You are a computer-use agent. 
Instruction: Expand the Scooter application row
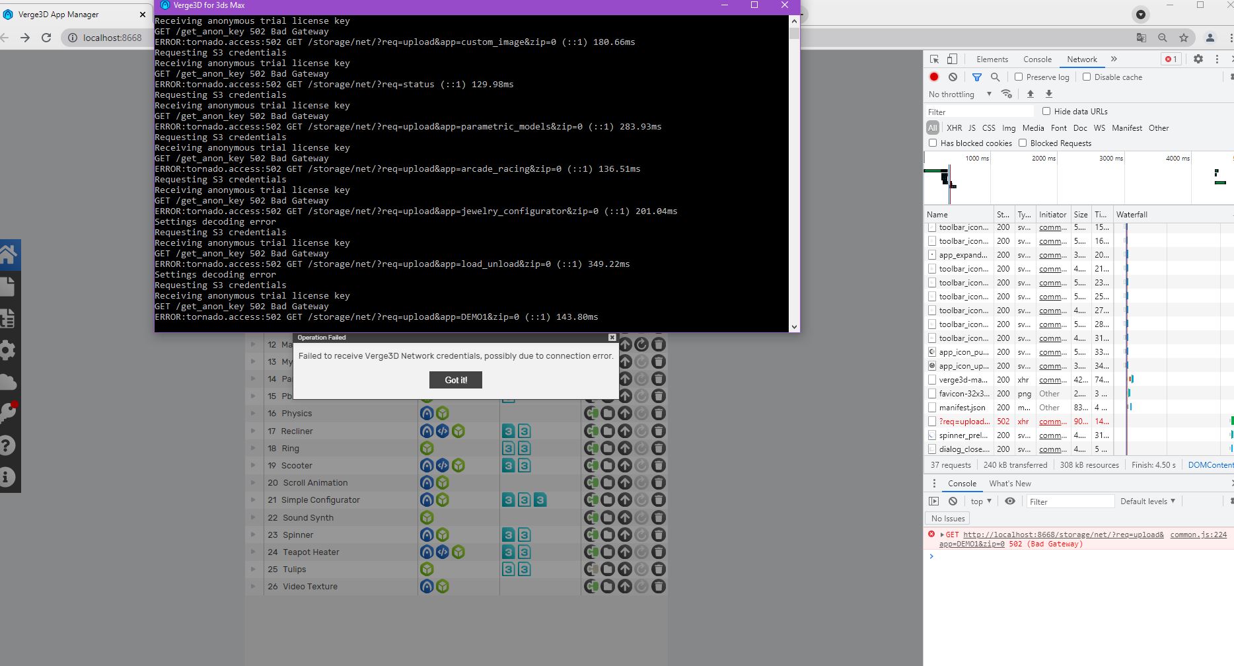[x=253, y=465]
